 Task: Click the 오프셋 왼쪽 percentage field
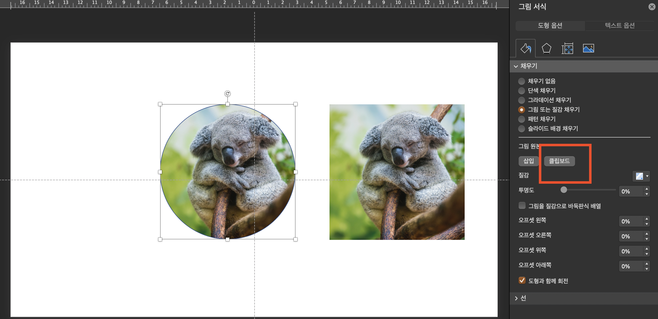[x=630, y=221]
